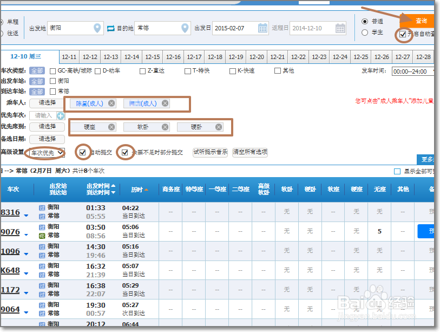Screen dimensions: 440x332
Task: Open train number 8316 link
Action: pyautogui.click(x=10, y=212)
